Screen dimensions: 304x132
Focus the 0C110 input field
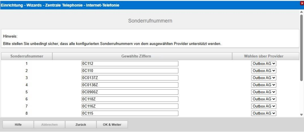(130, 71)
